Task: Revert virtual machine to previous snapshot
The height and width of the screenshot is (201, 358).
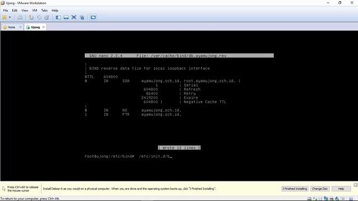Action: point(39,17)
